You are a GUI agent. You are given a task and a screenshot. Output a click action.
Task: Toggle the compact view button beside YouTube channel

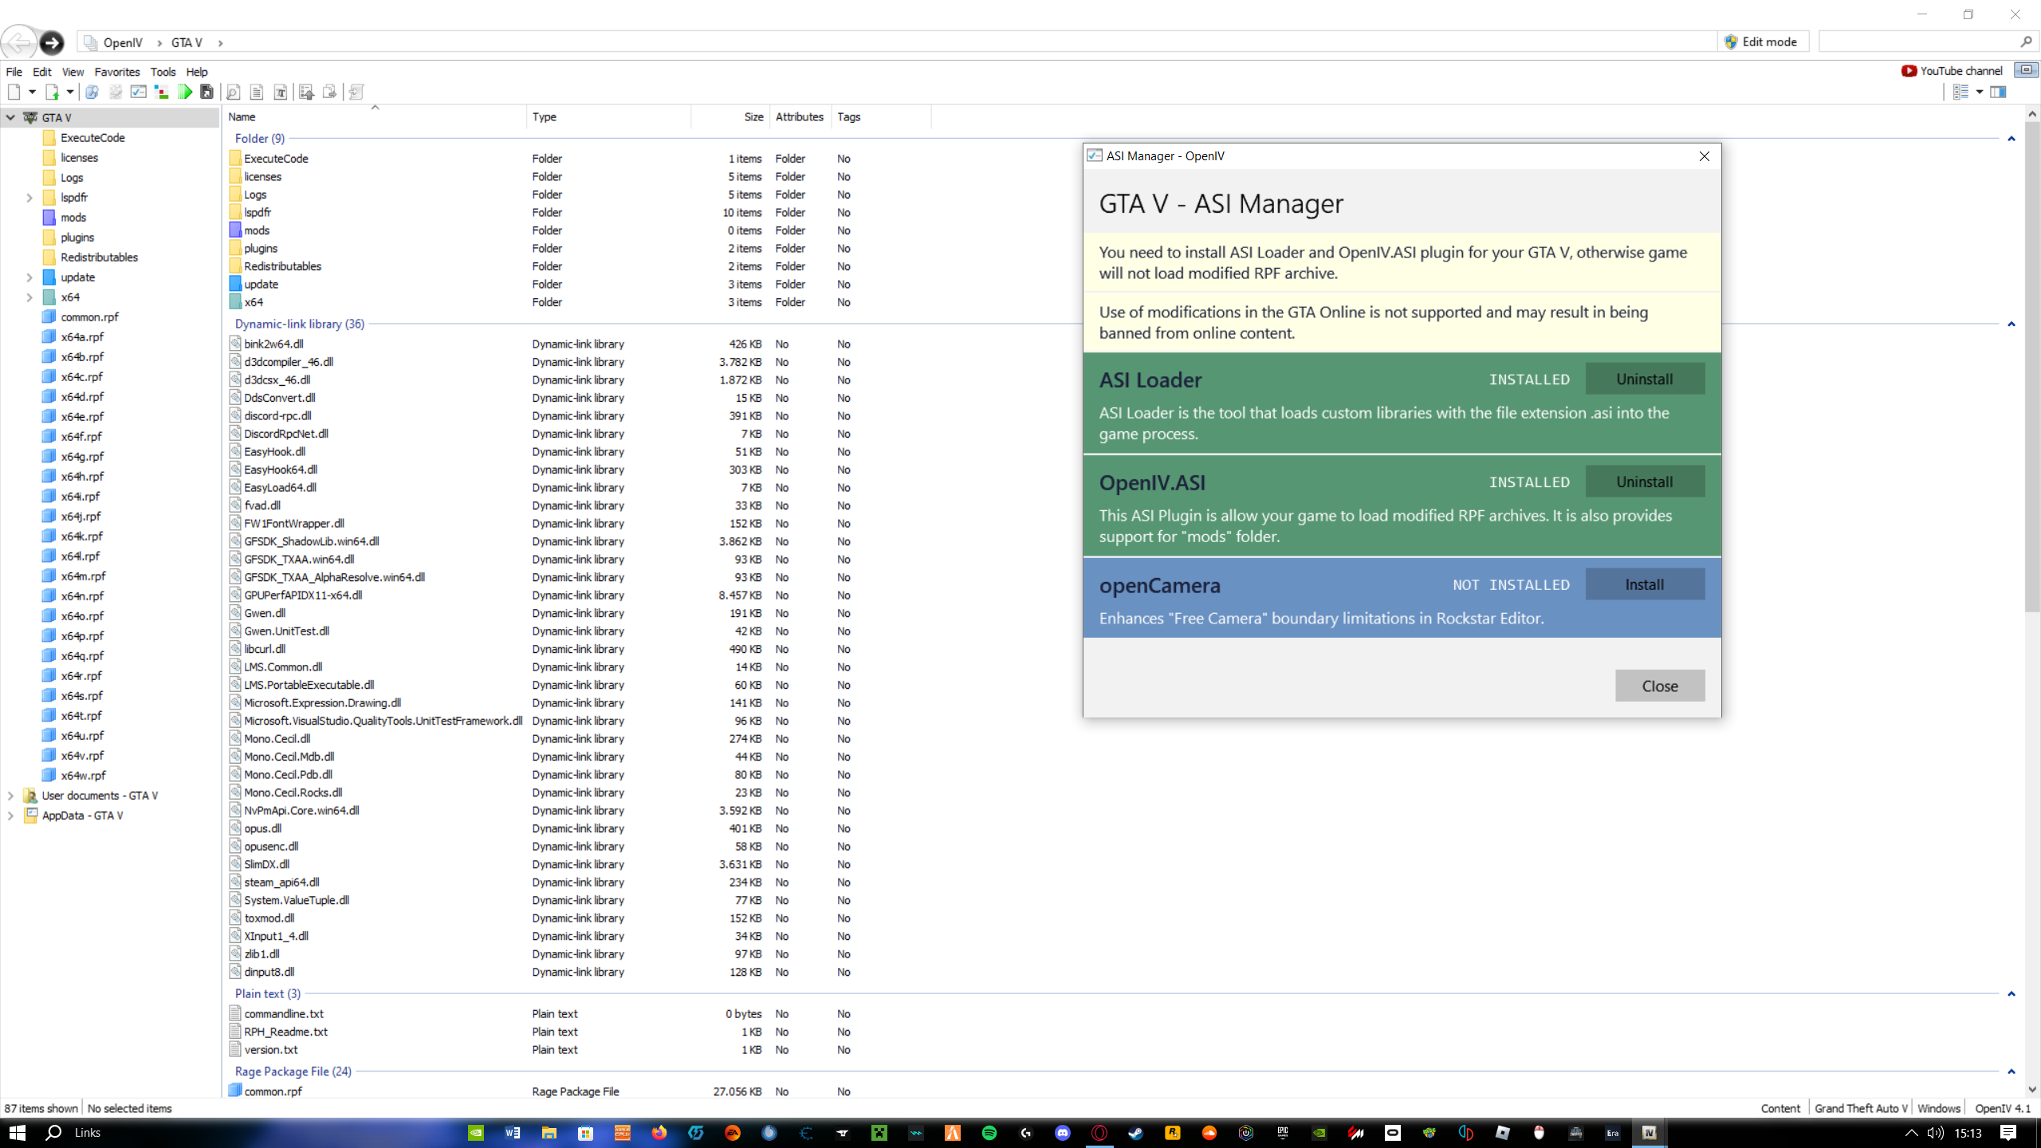click(x=2026, y=70)
